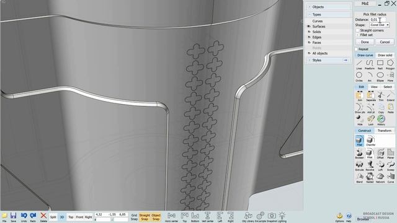Open the Obj Library icon
Image resolution: width=397 pixels, height=223 pixels.
[248, 217]
